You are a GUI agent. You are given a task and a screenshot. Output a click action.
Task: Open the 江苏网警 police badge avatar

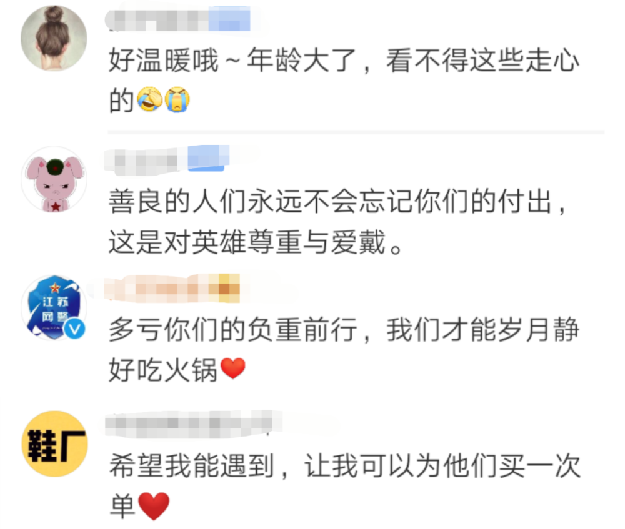tap(54, 307)
